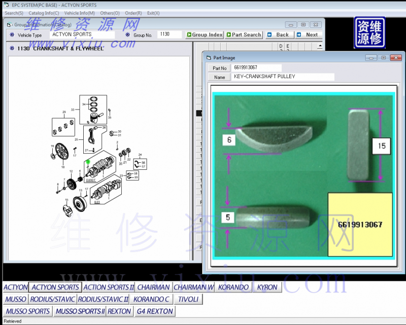Select the KYRON vehicle tab

tap(267, 287)
